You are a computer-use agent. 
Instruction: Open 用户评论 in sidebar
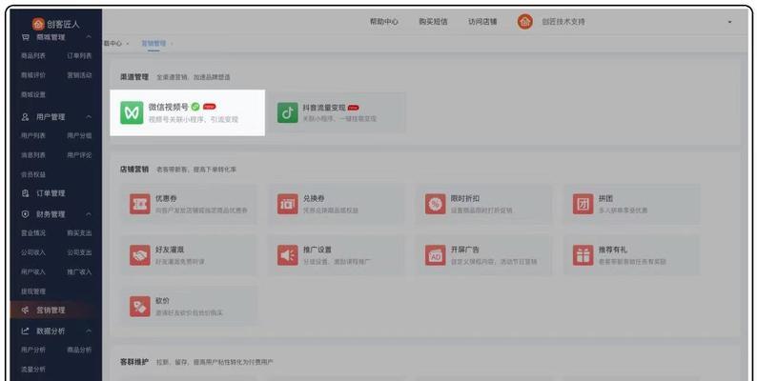coord(79,155)
